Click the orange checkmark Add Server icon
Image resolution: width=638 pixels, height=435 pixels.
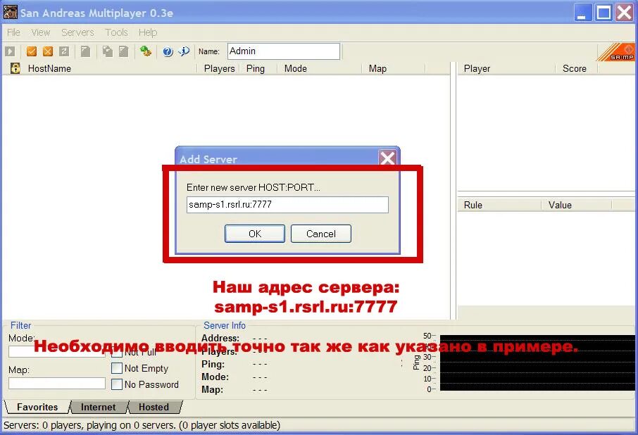[31, 51]
